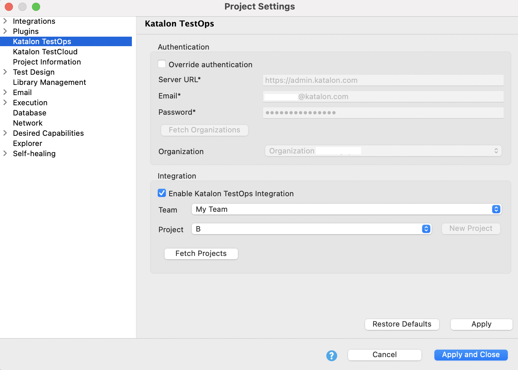Image resolution: width=518 pixels, height=370 pixels.
Task: Expand the Integrations tree node
Action: coord(5,21)
